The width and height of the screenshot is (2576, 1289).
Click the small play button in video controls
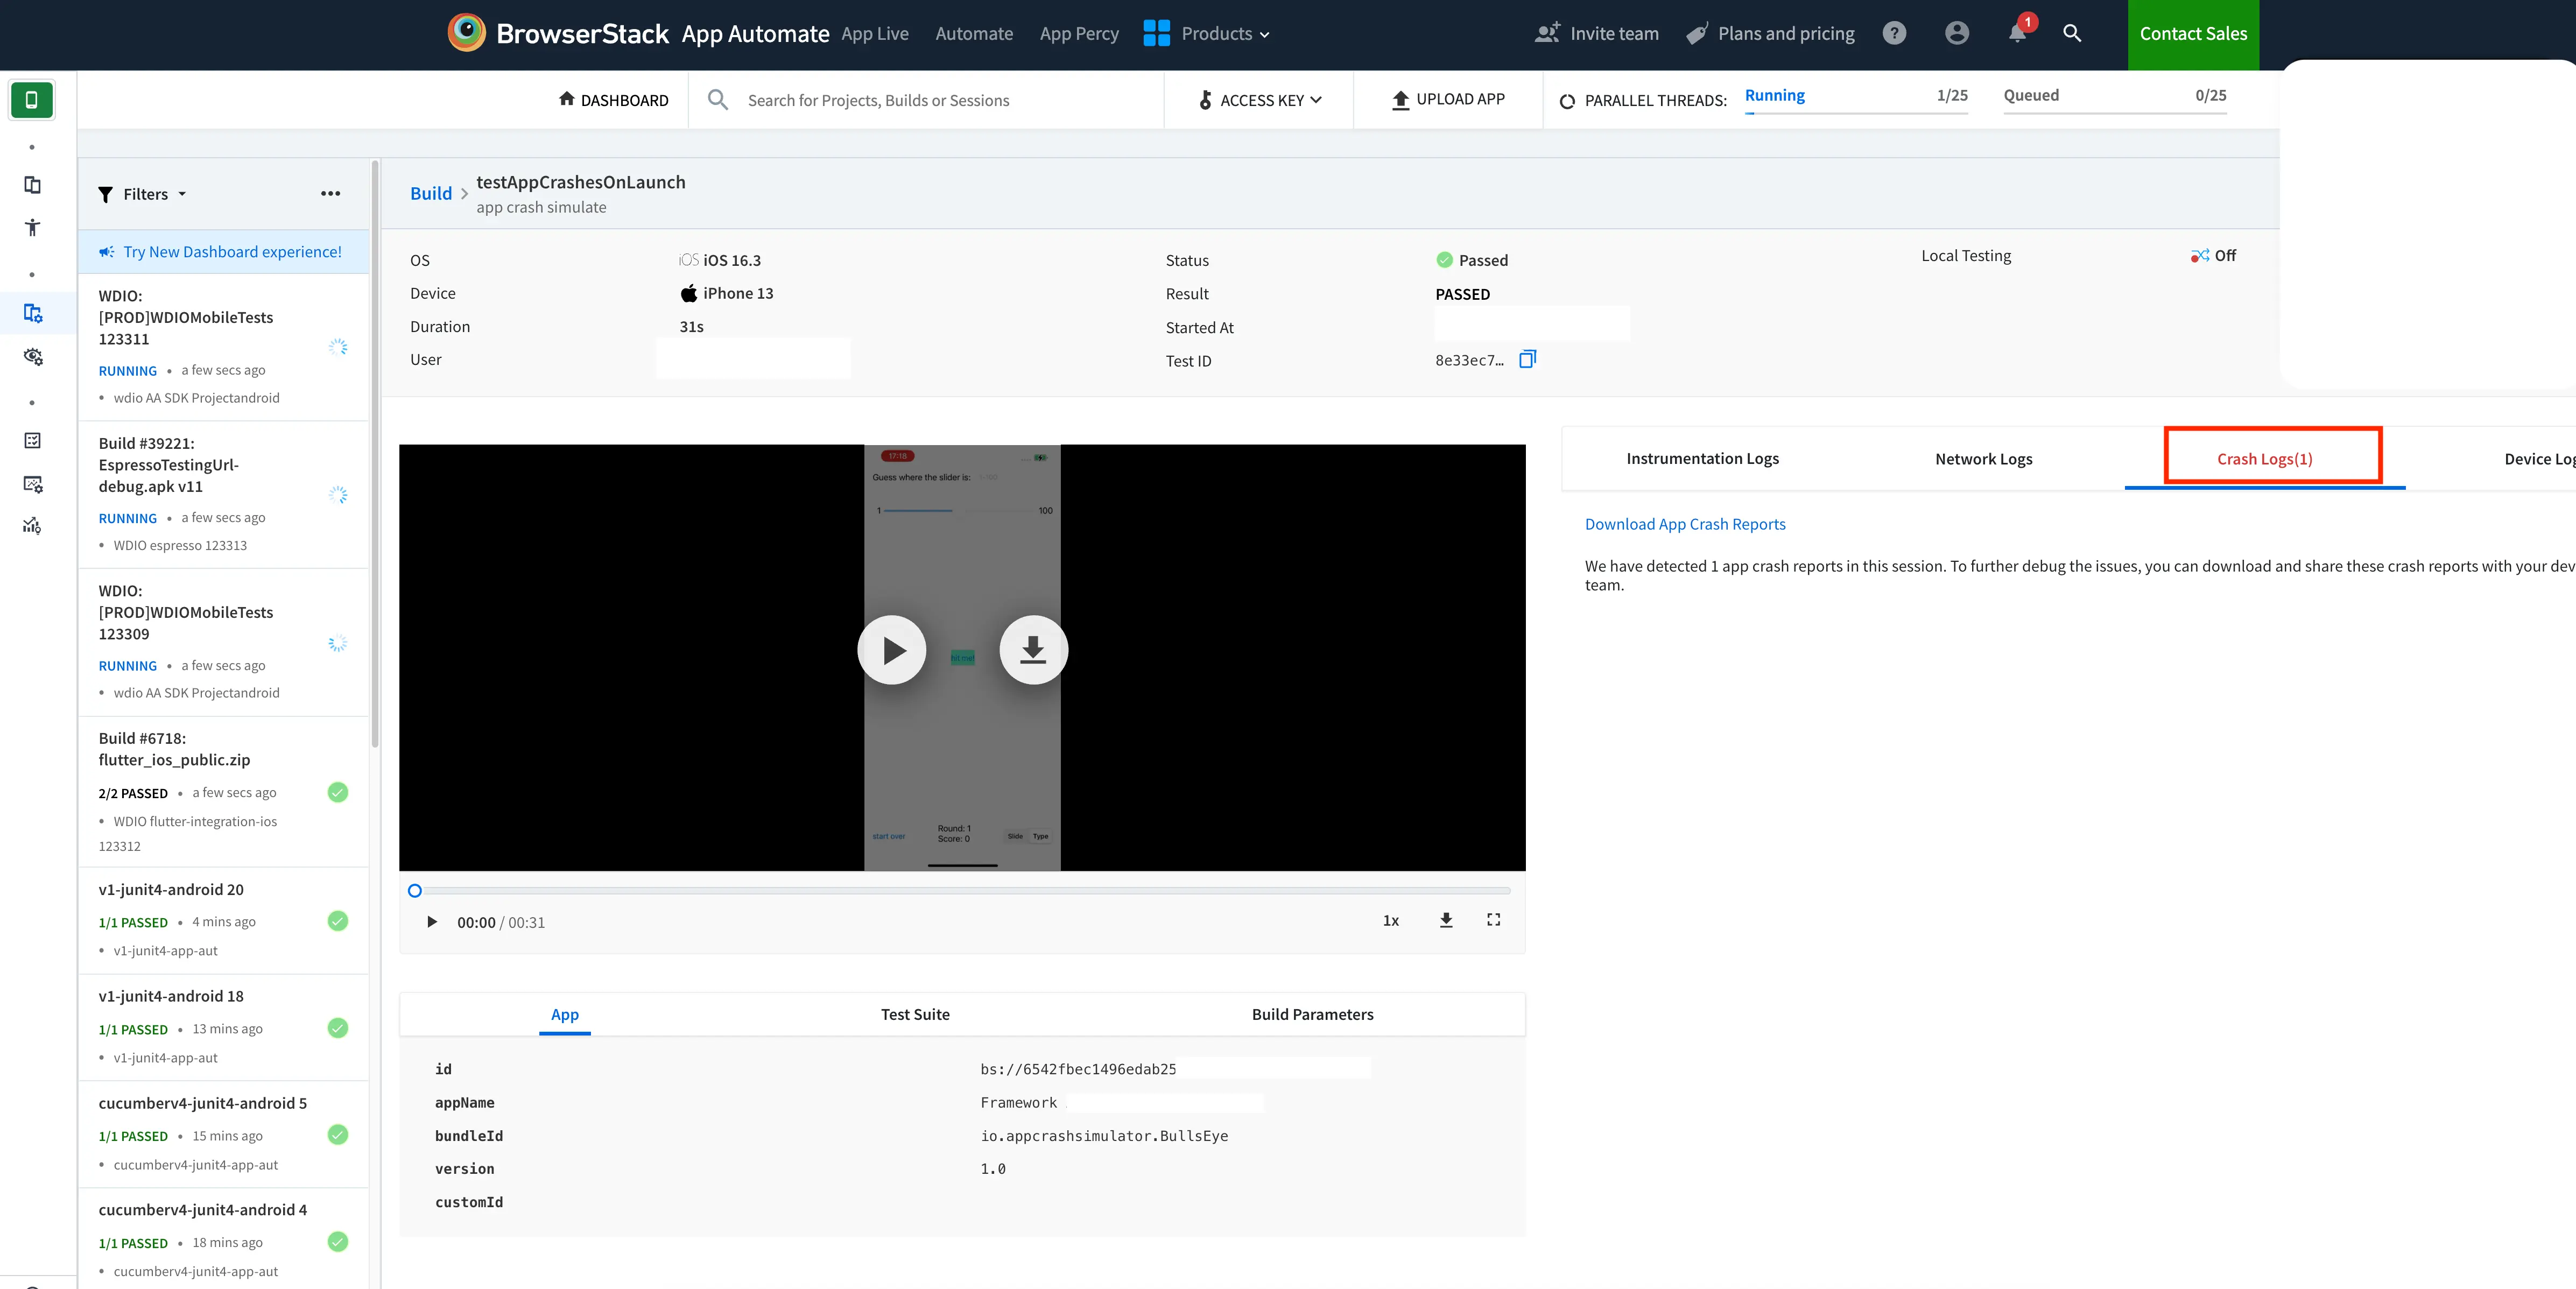tap(431, 922)
